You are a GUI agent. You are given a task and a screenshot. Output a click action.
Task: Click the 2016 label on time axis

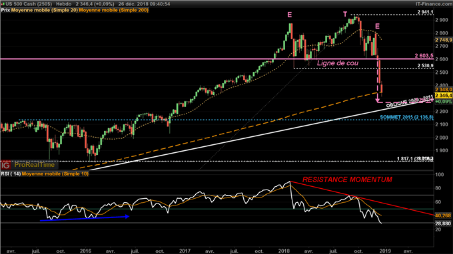(x=85, y=251)
